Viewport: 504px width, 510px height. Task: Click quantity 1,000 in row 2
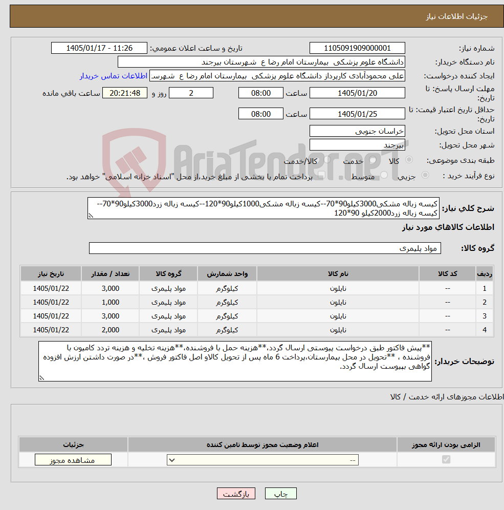click(x=111, y=302)
